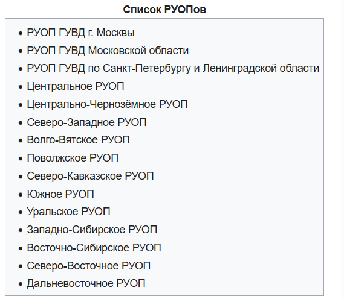Image resolution: width=344 pixels, height=299 pixels.
Task: Click 'Северо-Восточное РУОП' list item
Action: [x=89, y=266]
